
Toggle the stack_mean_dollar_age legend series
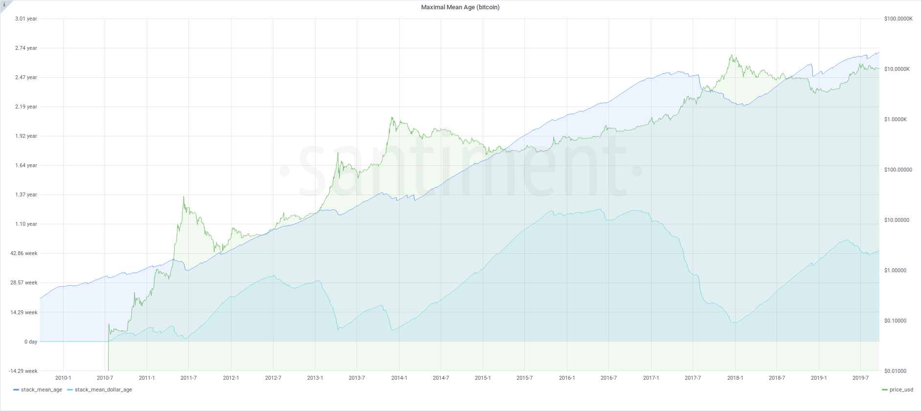click(x=103, y=390)
